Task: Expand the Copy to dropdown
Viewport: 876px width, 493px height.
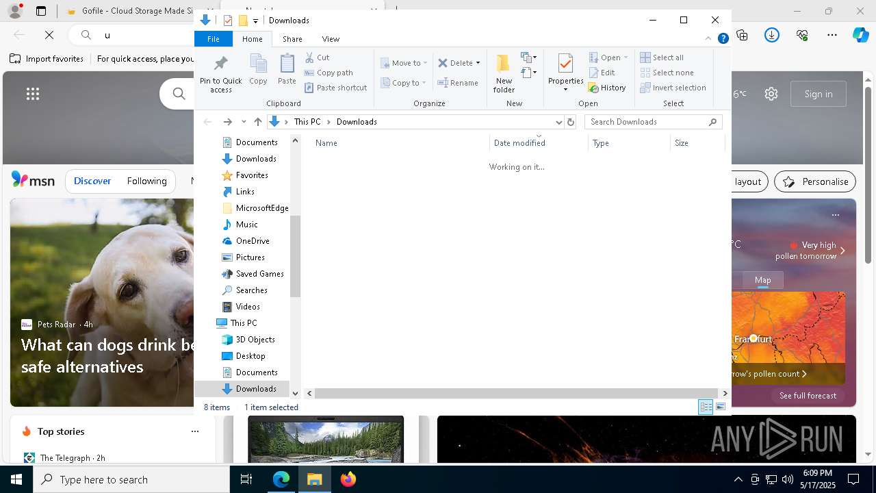Action: [424, 83]
